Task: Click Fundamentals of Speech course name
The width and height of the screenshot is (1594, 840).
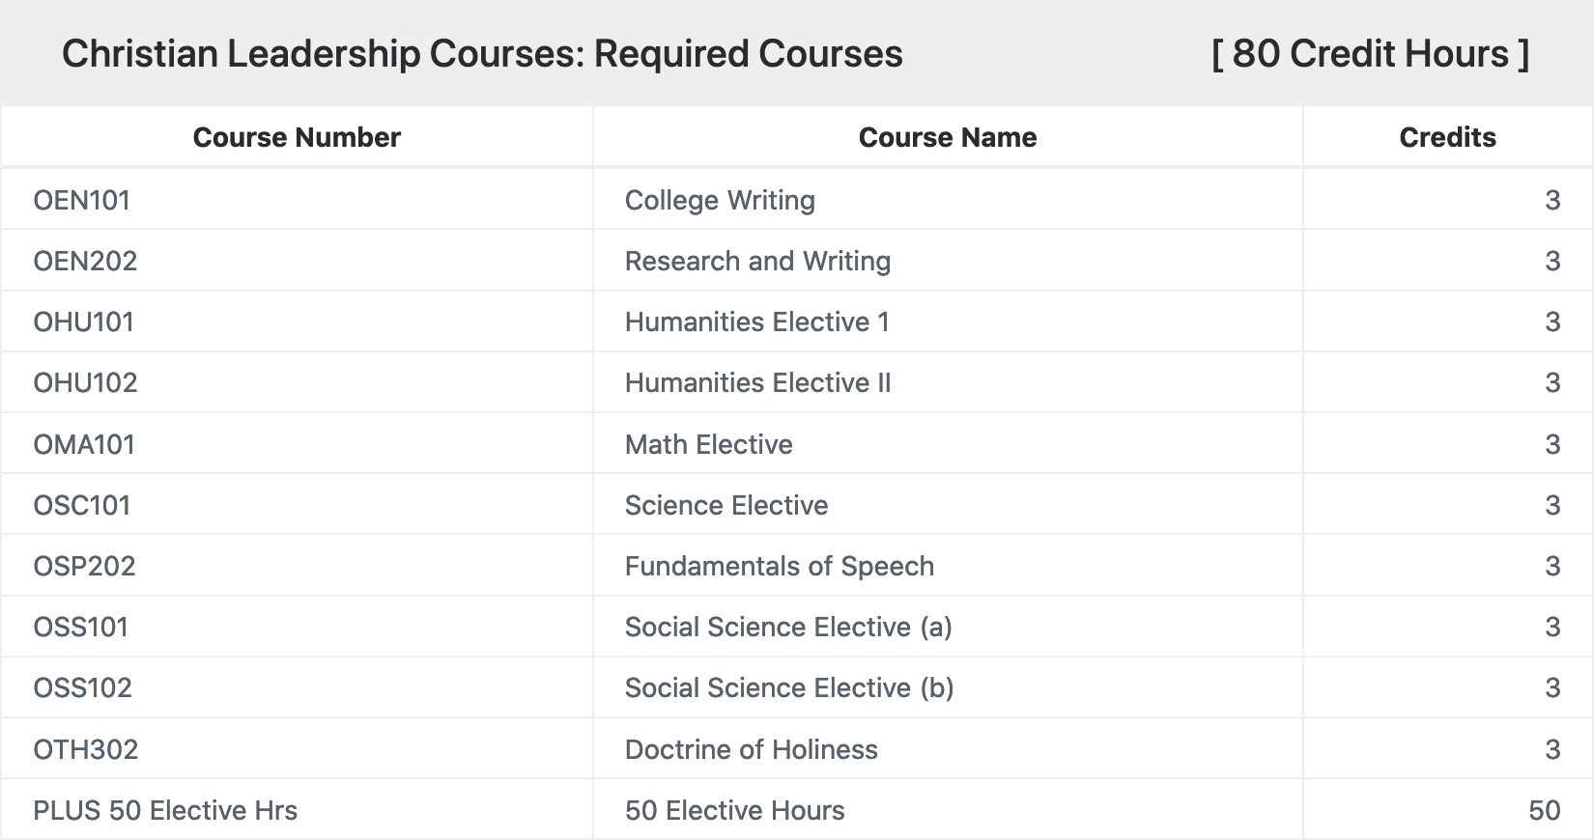Action: pos(780,566)
